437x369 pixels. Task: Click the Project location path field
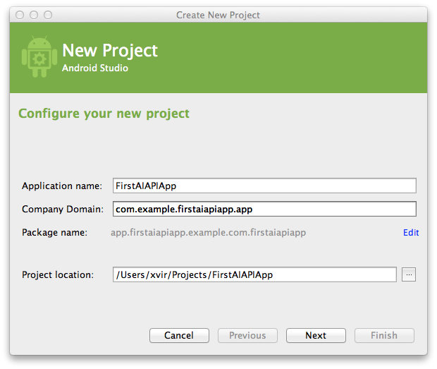coord(254,274)
